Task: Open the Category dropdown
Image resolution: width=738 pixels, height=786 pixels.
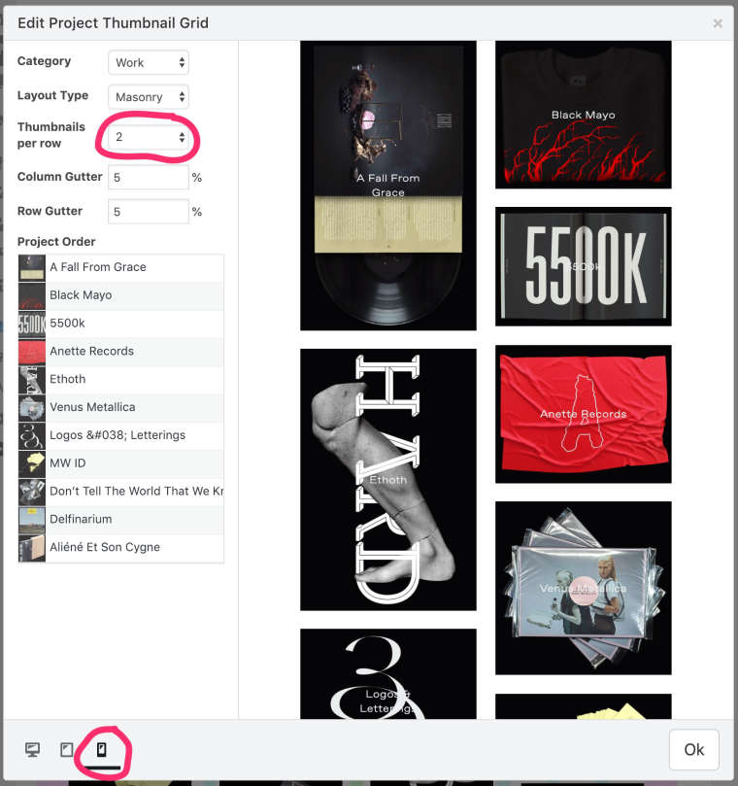Action: (x=149, y=62)
